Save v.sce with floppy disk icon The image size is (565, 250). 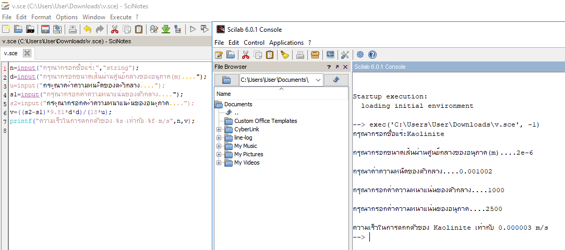point(45,29)
